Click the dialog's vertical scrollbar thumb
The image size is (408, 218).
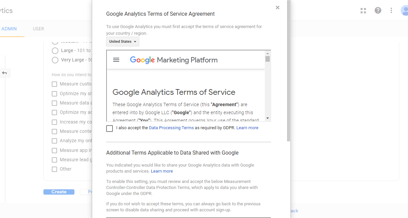point(288,70)
